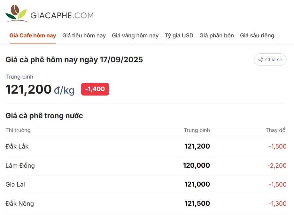The width and height of the screenshot is (294, 215).
Task: Click the Giá cà phê trong nước heading
Action: click(44, 116)
